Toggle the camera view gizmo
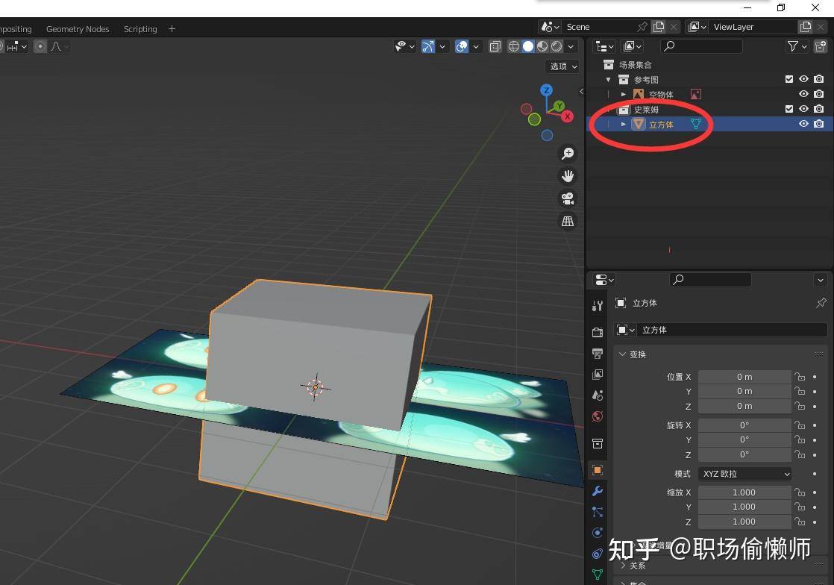The width and height of the screenshot is (834, 585). (x=568, y=198)
